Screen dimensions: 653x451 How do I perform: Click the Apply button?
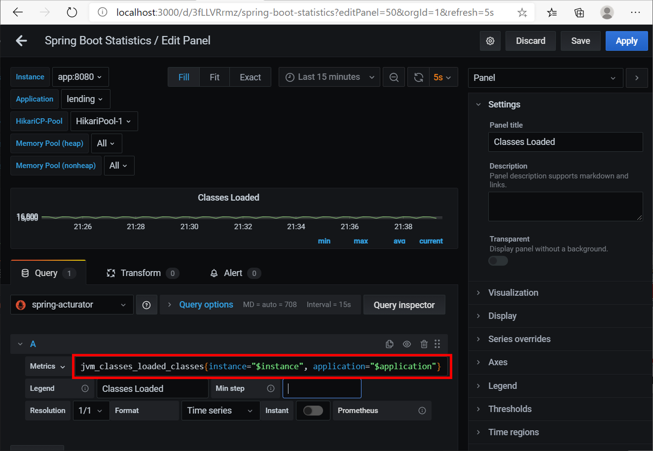(x=626, y=41)
